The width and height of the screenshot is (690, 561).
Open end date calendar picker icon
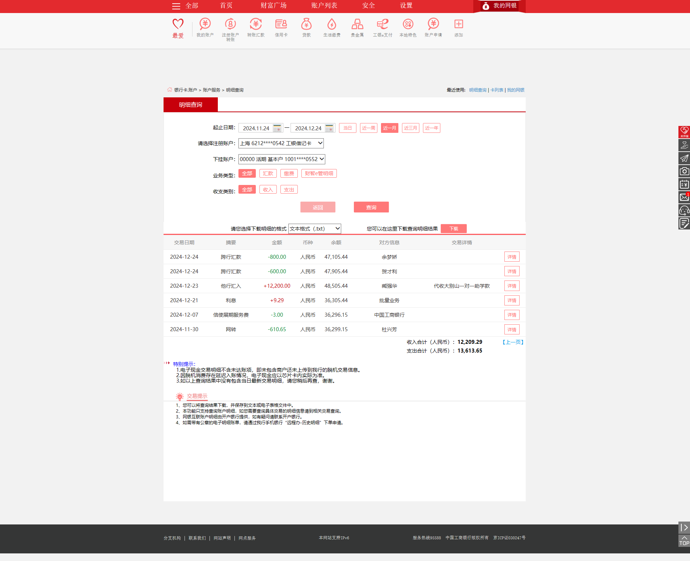(329, 128)
